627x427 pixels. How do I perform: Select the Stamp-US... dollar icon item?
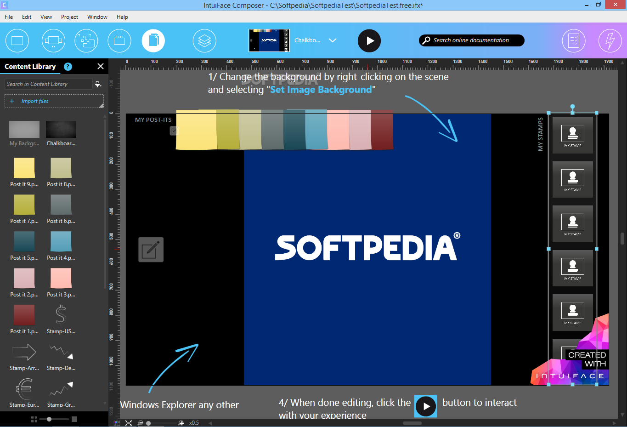point(61,319)
